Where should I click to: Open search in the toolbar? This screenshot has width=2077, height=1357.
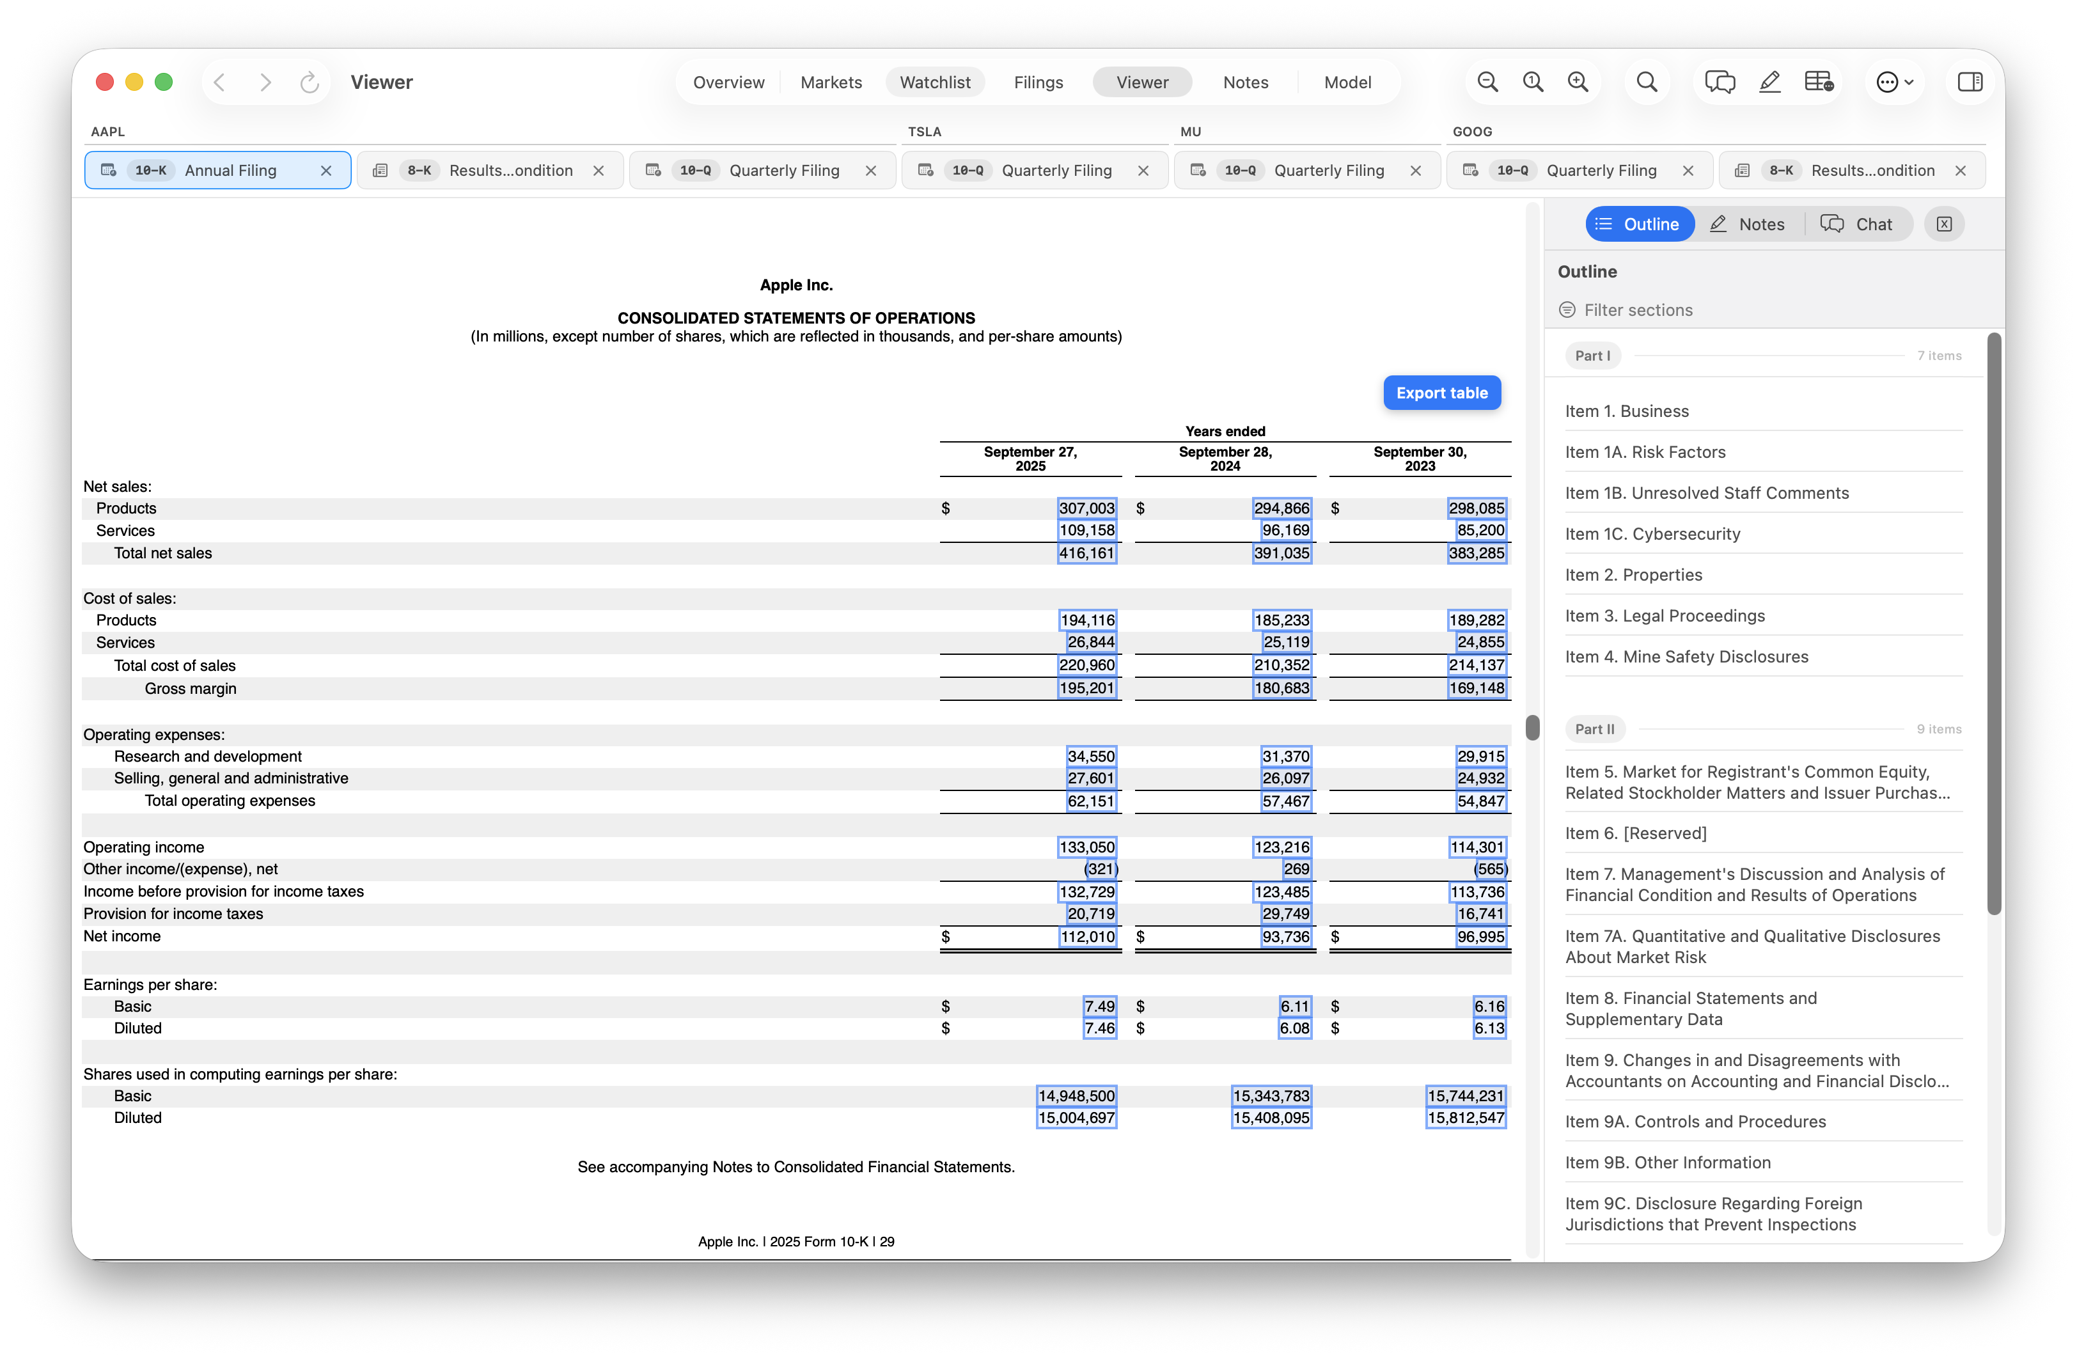point(1647,82)
